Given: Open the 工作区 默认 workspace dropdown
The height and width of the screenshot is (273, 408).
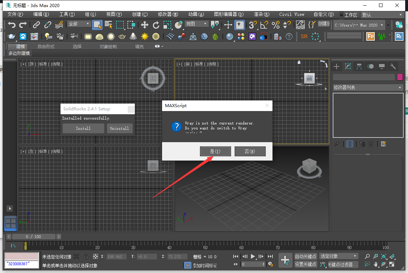Looking at the screenshot, I should (382, 15).
